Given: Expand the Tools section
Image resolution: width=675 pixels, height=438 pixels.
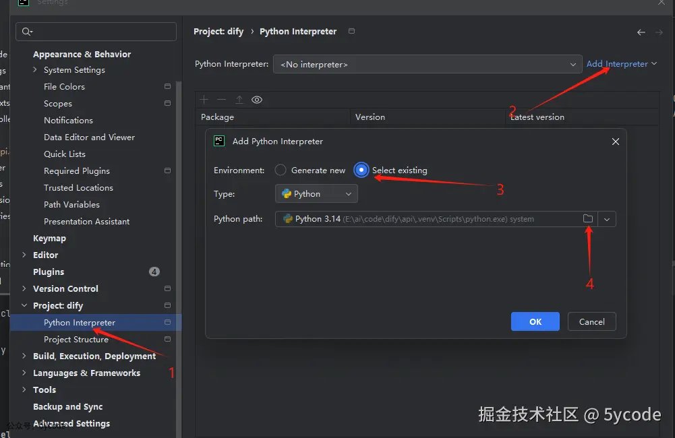Looking at the screenshot, I should [x=24, y=389].
